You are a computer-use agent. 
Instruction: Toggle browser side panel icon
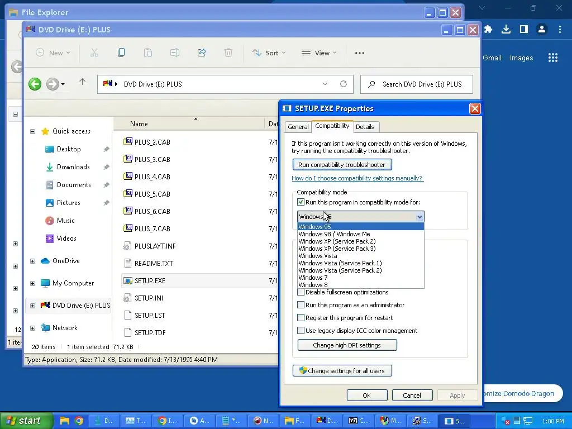(x=524, y=29)
